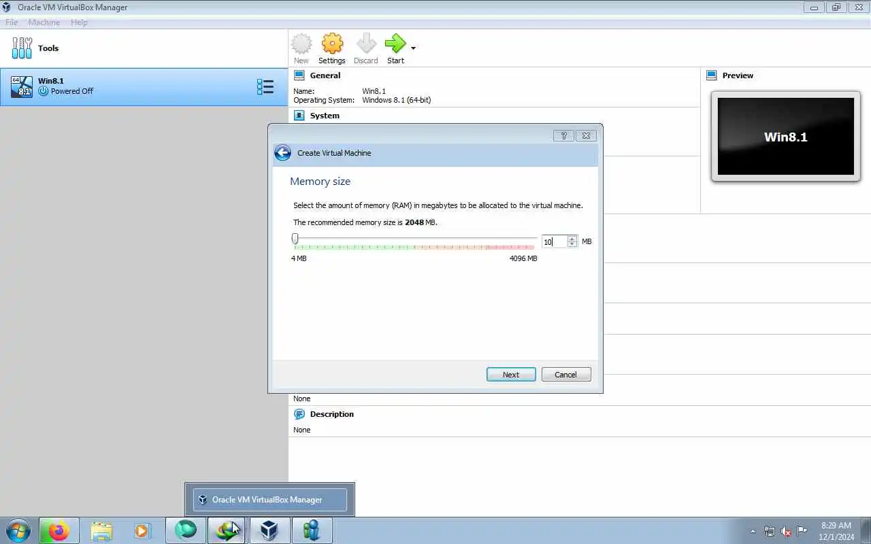Open the media player taskbar icon
The height and width of the screenshot is (544, 871).
pos(142,530)
